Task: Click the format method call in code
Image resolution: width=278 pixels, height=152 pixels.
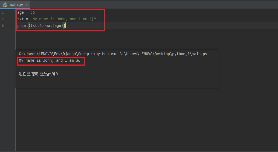Action: 46,26
